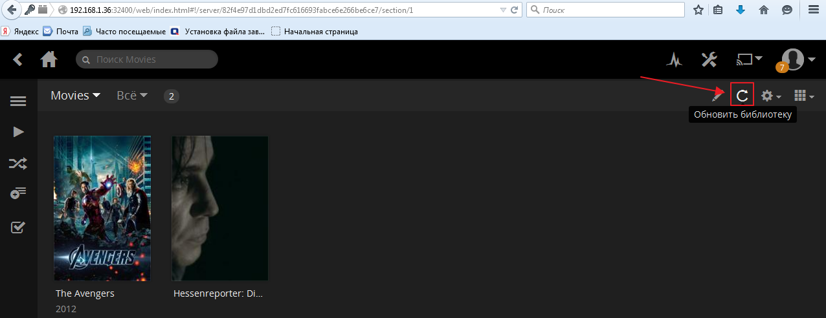This screenshot has width=826, height=318.
Task: Open The Avengers poster thumbnail
Action: (102, 208)
